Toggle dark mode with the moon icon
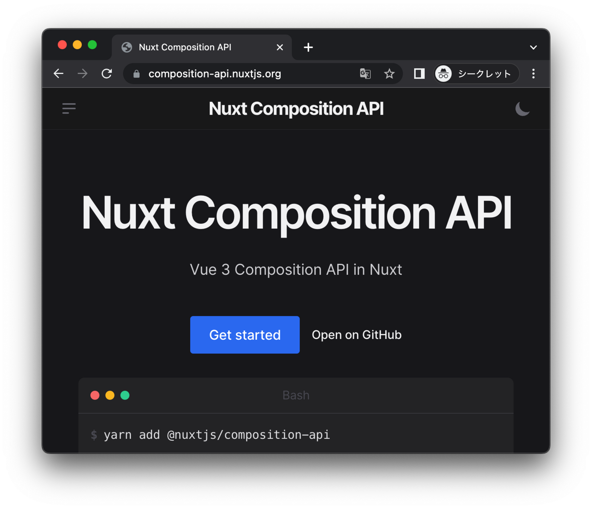This screenshot has width=592, height=509. pyautogui.click(x=522, y=109)
